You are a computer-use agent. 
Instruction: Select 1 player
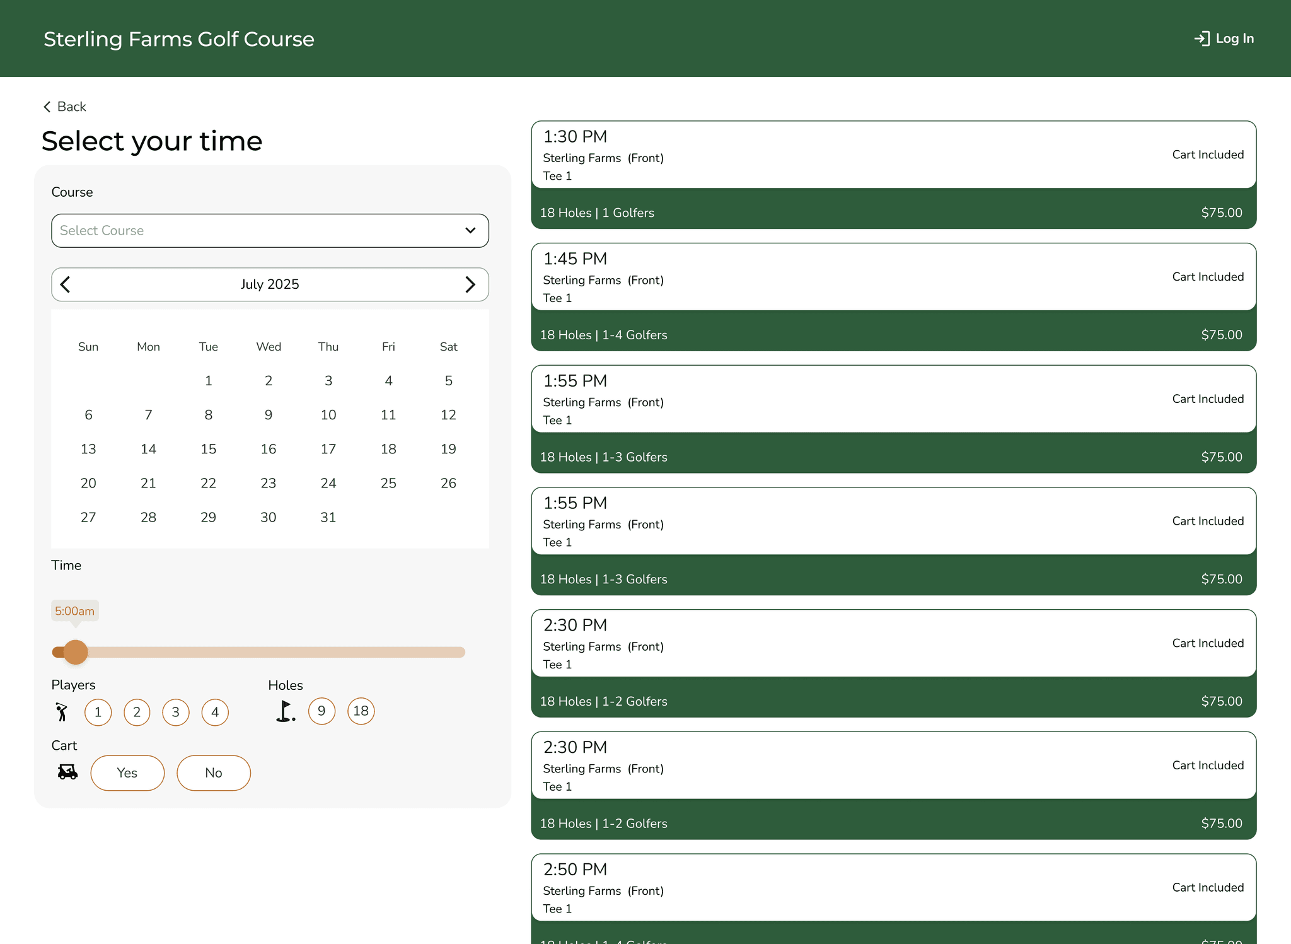point(98,713)
